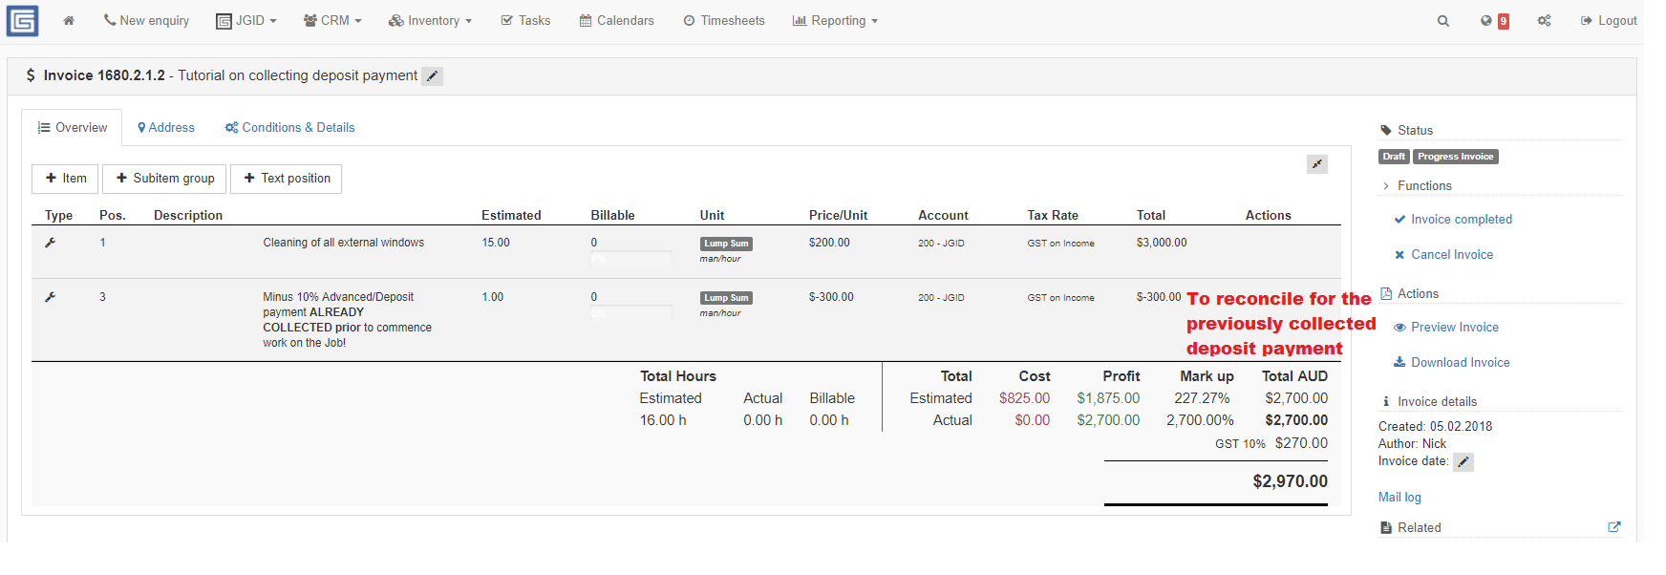Mark Invoice completed
1666x575 pixels.
pyautogui.click(x=1453, y=220)
